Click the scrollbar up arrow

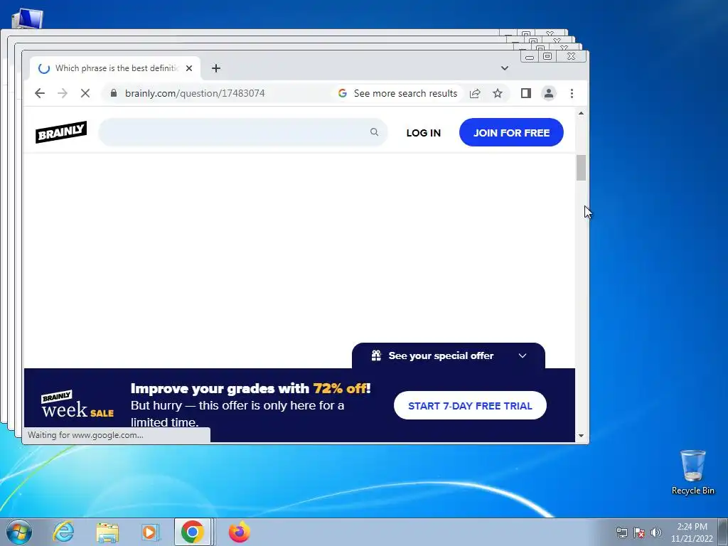click(x=581, y=113)
